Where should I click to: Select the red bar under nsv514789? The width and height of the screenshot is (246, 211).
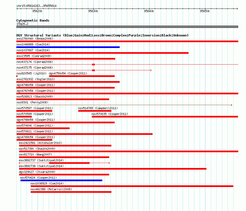[95, 111]
